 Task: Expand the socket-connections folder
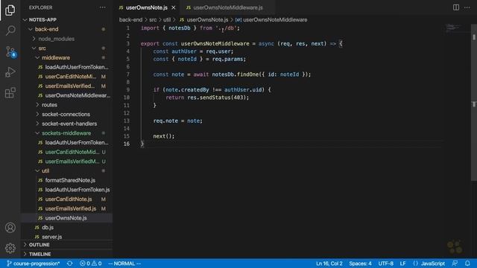[x=37, y=114]
